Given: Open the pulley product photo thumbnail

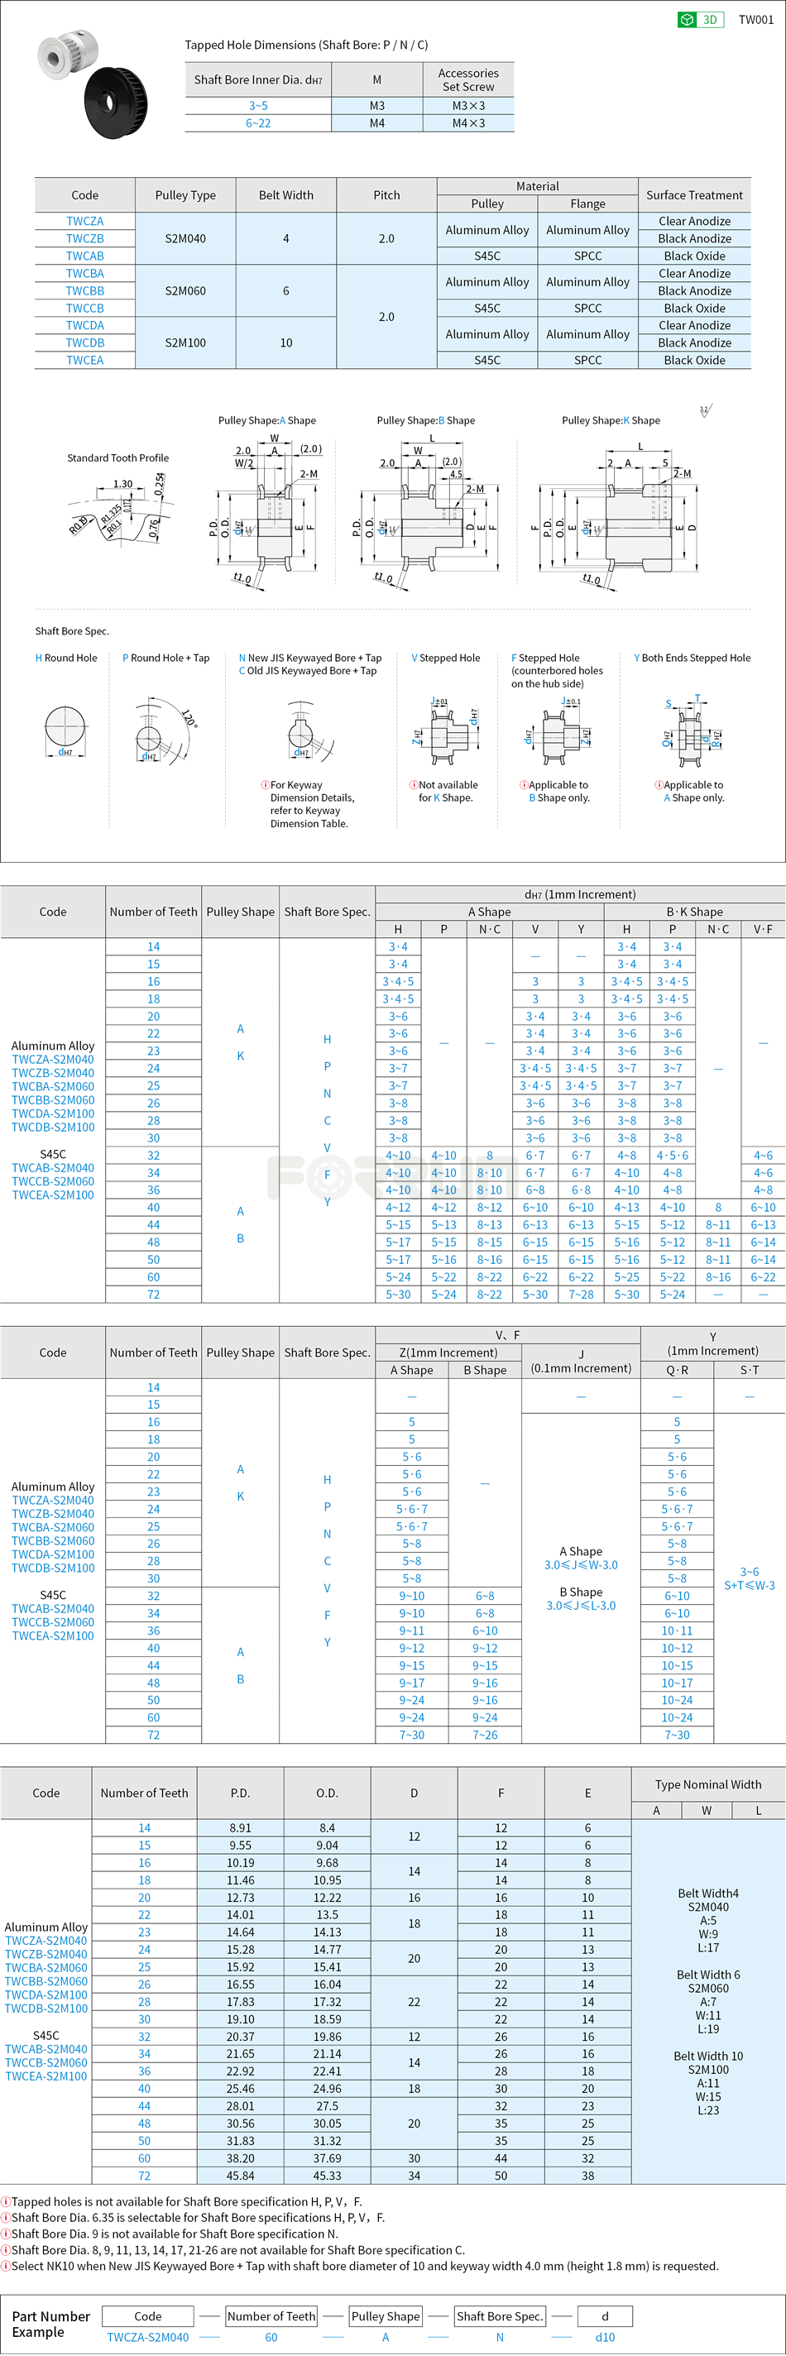Looking at the screenshot, I should (x=93, y=84).
